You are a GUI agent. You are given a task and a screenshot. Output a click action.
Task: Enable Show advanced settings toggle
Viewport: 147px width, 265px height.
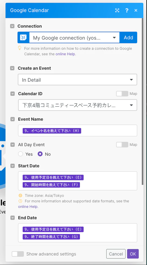click(x=18, y=254)
